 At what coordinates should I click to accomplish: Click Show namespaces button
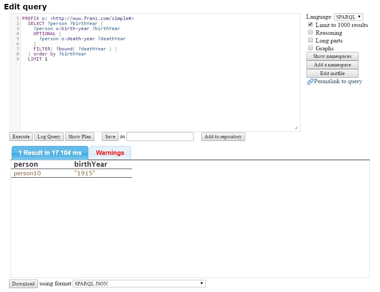pos(332,56)
